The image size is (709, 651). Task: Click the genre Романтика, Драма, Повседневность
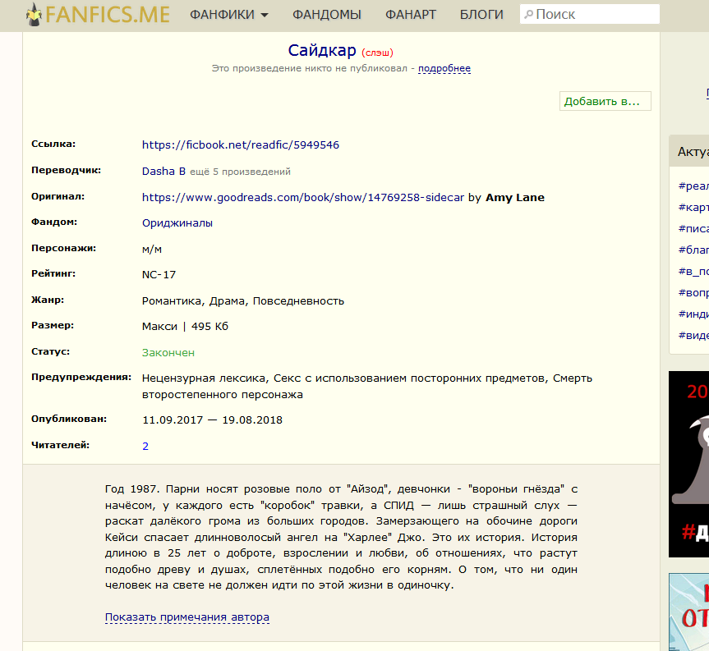pyautogui.click(x=243, y=301)
